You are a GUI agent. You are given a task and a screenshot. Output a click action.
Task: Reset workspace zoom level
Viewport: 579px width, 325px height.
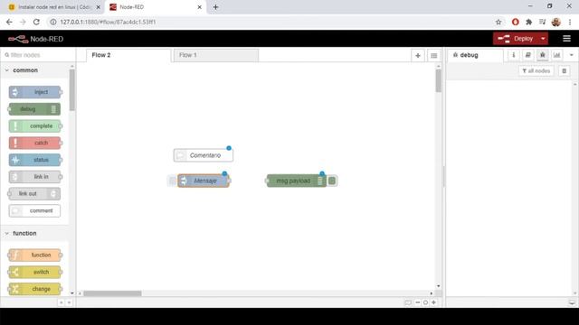click(x=425, y=302)
